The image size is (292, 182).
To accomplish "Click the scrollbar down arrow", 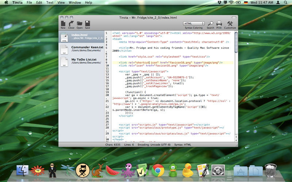I will [x=236, y=140].
